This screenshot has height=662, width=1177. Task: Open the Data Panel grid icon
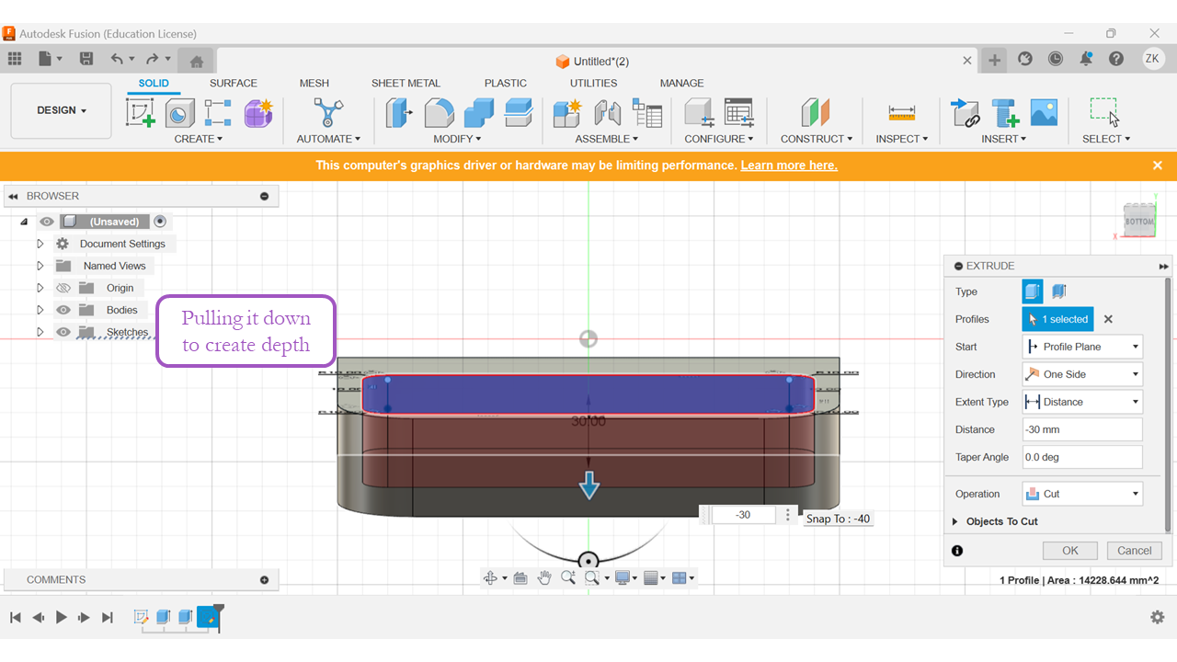coord(15,59)
